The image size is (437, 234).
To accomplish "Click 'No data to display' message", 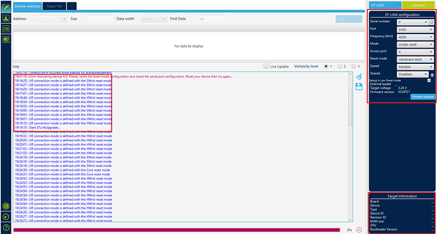I will click(x=189, y=46).
